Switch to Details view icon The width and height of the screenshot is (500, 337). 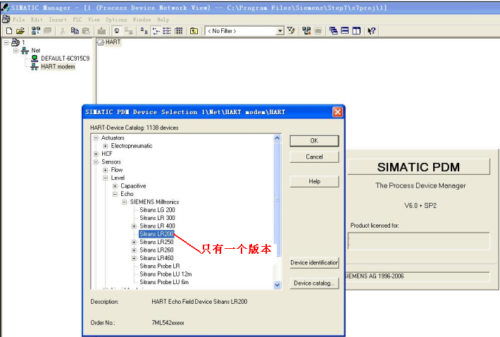point(179,30)
